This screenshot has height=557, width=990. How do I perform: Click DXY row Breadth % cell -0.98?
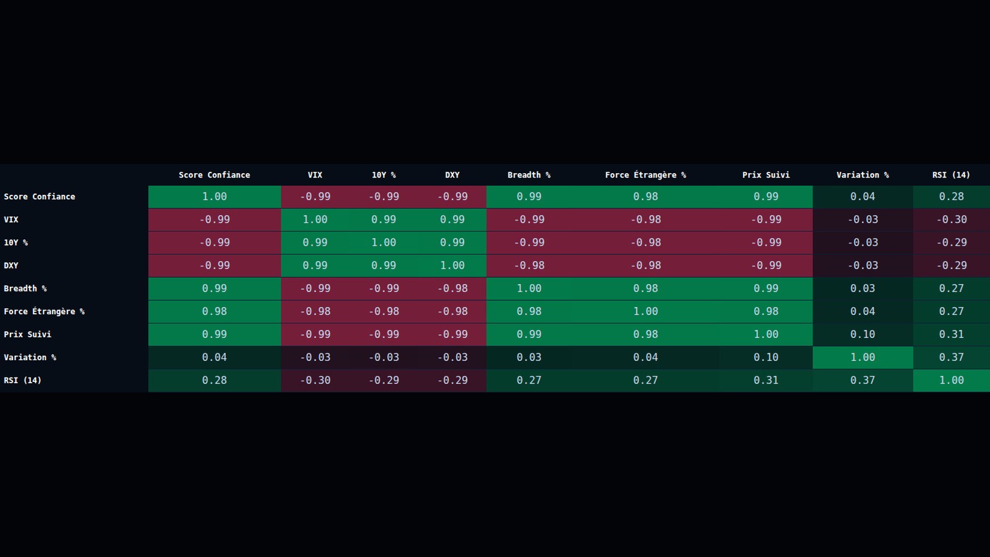(x=529, y=266)
